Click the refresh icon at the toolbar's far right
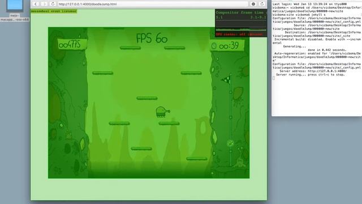 click(x=262, y=4)
